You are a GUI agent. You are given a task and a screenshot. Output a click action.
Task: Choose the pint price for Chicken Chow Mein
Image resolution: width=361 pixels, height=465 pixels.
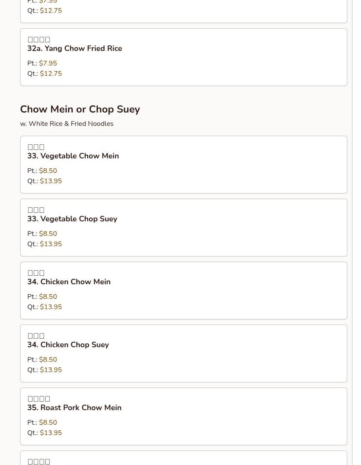click(48, 297)
